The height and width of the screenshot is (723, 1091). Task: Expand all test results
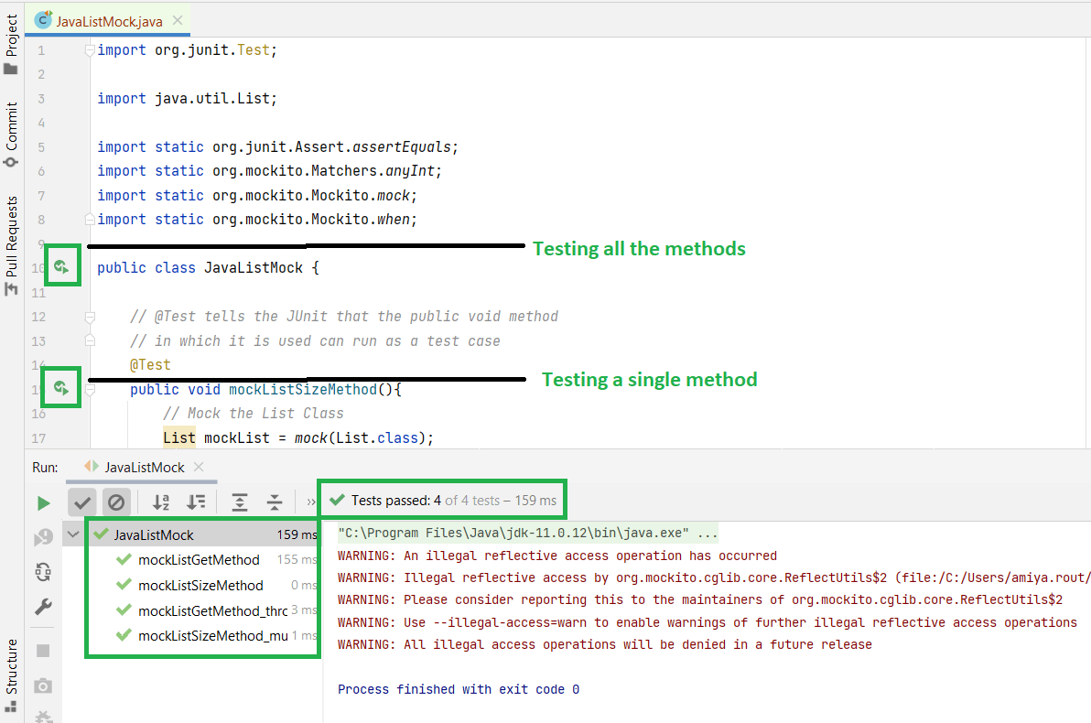click(x=240, y=502)
